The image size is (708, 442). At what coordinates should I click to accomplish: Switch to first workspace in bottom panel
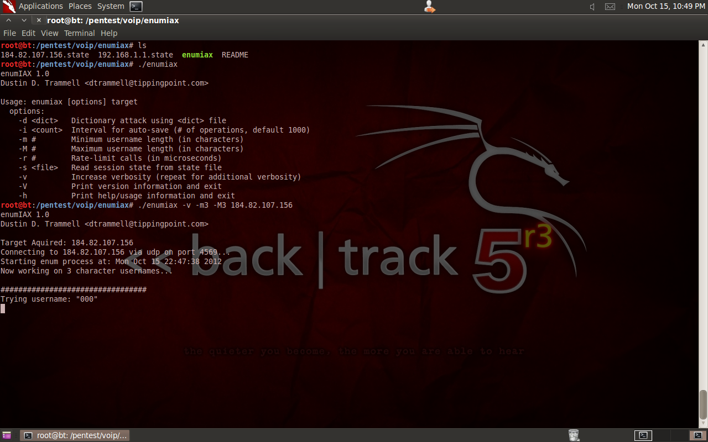pos(643,435)
